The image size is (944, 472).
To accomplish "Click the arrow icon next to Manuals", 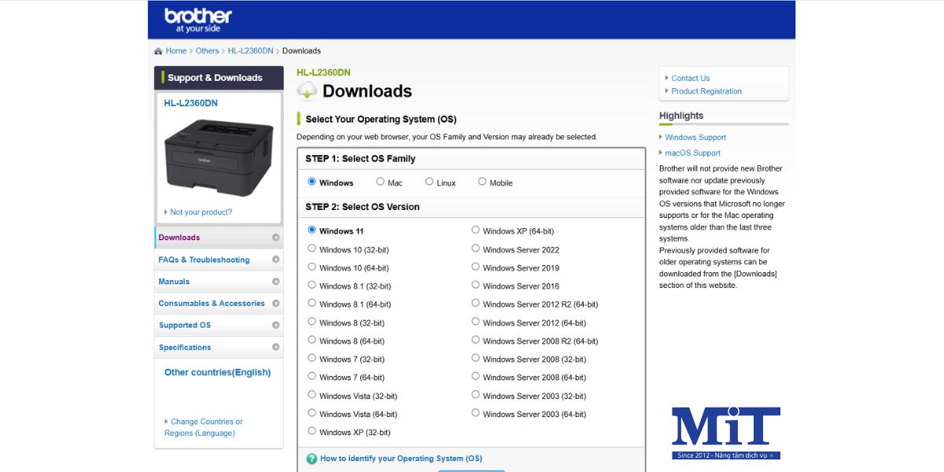I will (275, 282).
